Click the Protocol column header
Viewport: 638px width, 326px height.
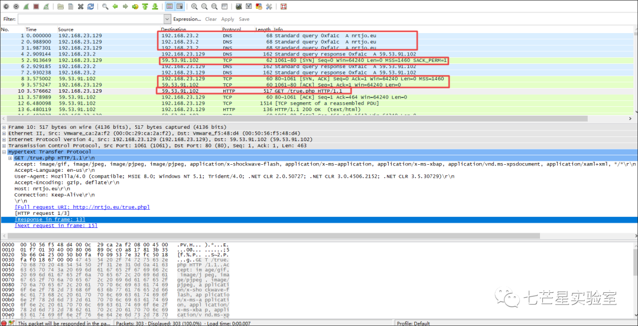pos(232,30)
